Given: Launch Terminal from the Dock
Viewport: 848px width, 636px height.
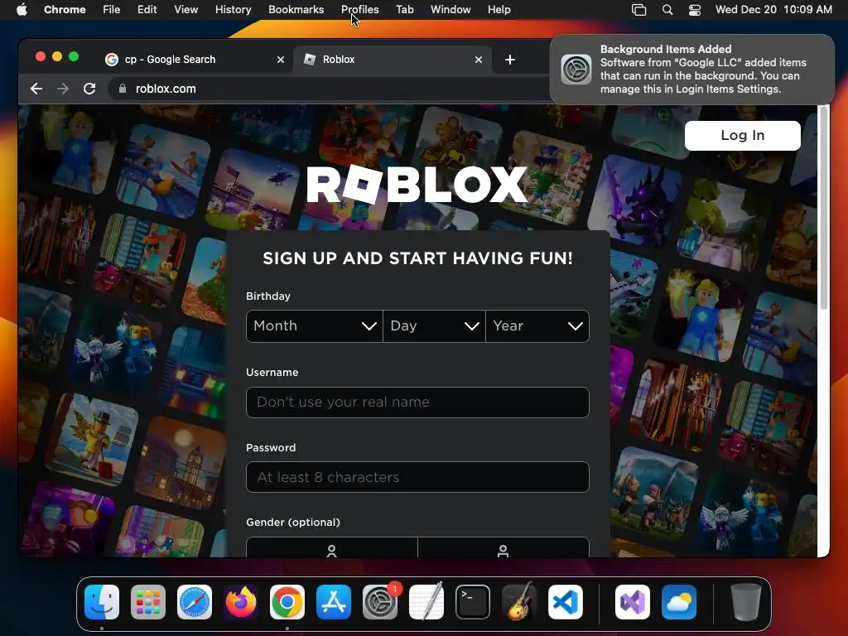Looking at the screenshot, I should click(x=473, y=602).
